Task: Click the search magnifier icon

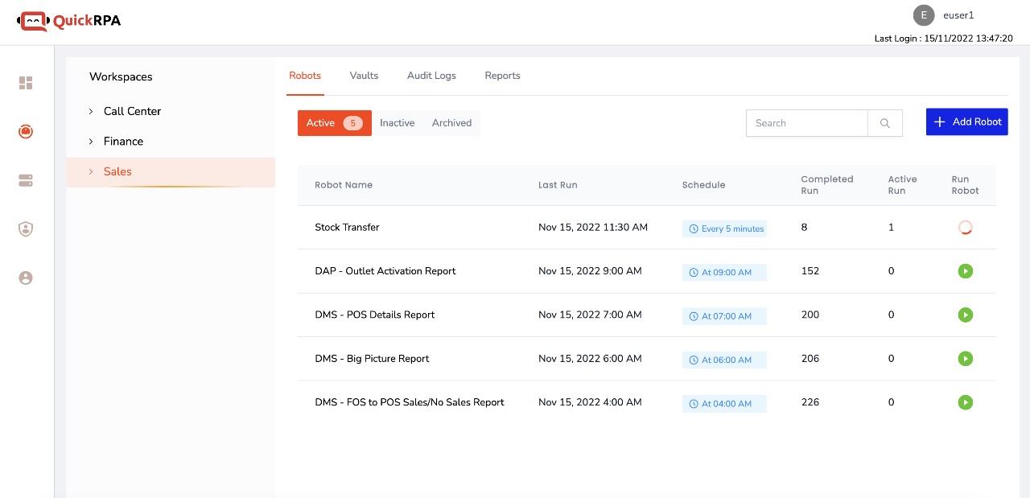Action: [x=885, y=123]
